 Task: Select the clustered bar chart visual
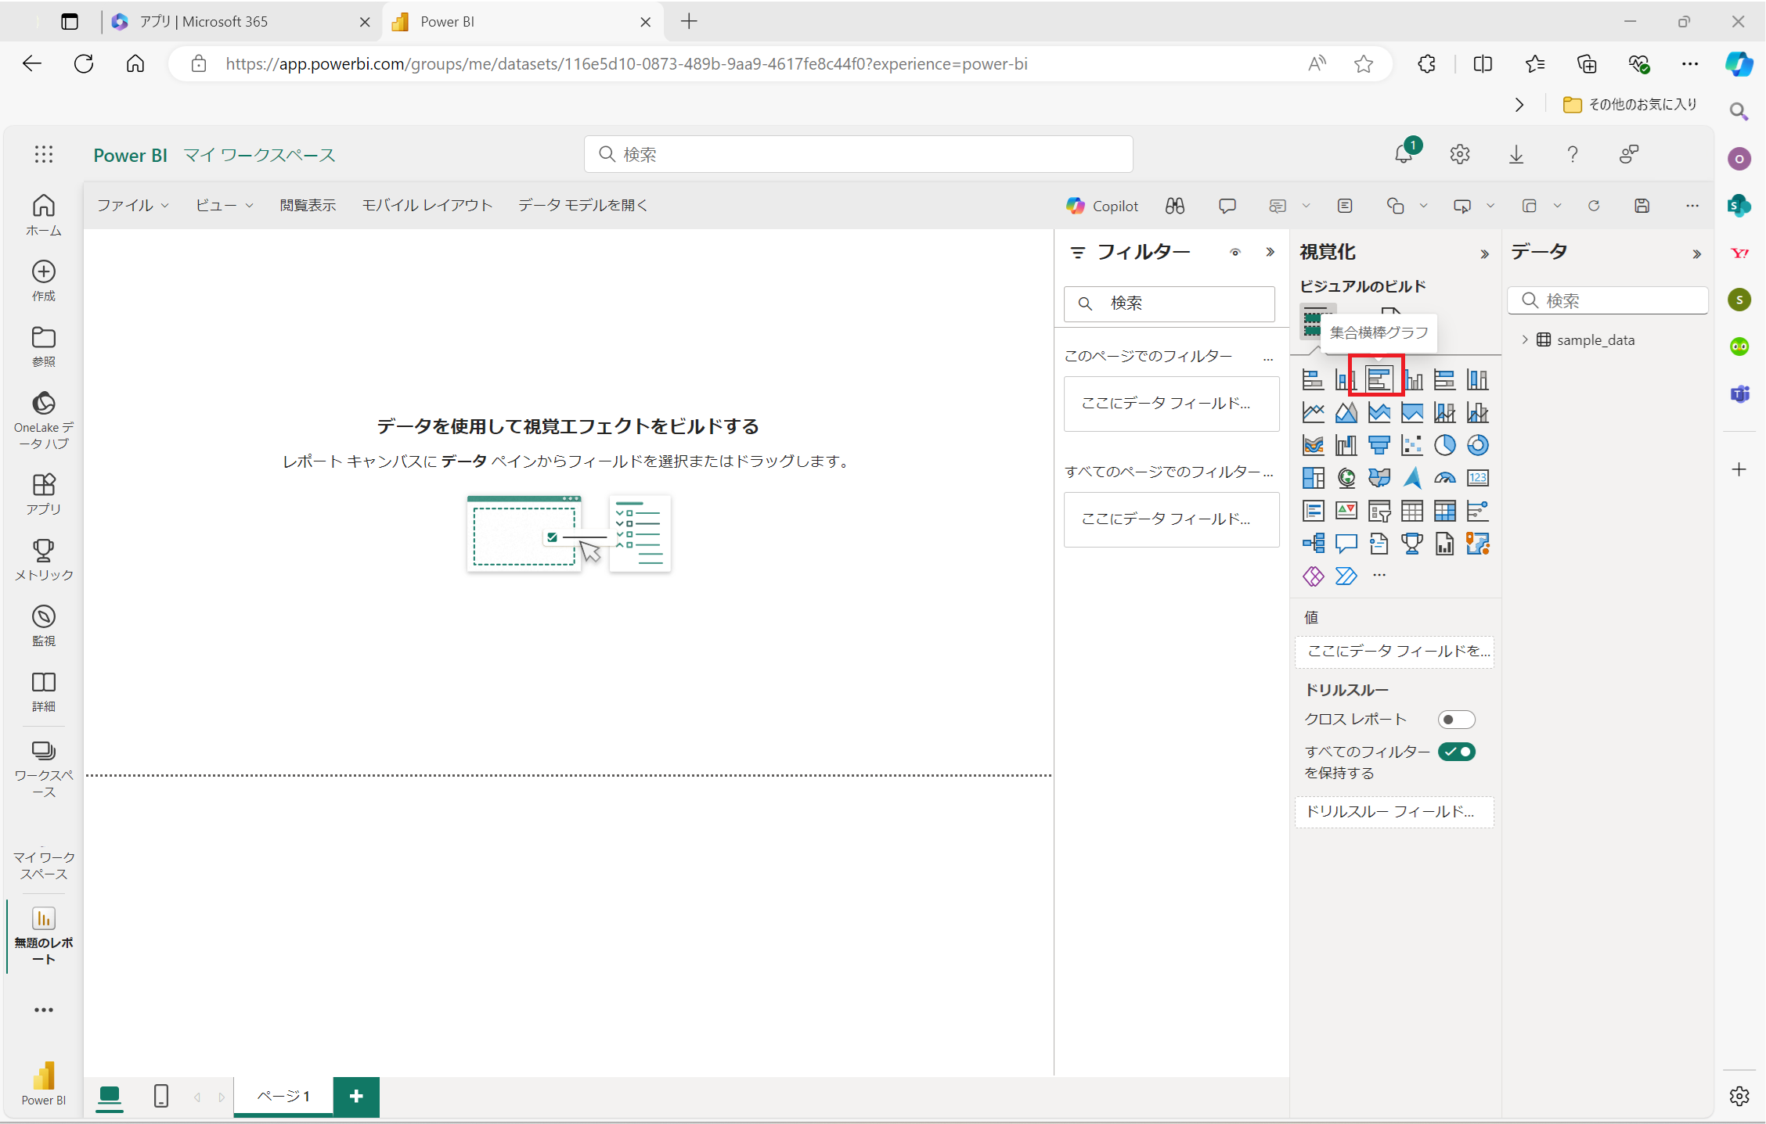[x=1379, y=380]
